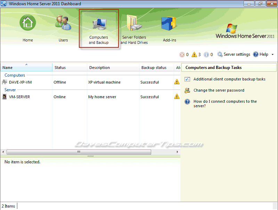Click Successful backup status for VM-SERVER
The image size is (278, 210).
click(149, 97)
